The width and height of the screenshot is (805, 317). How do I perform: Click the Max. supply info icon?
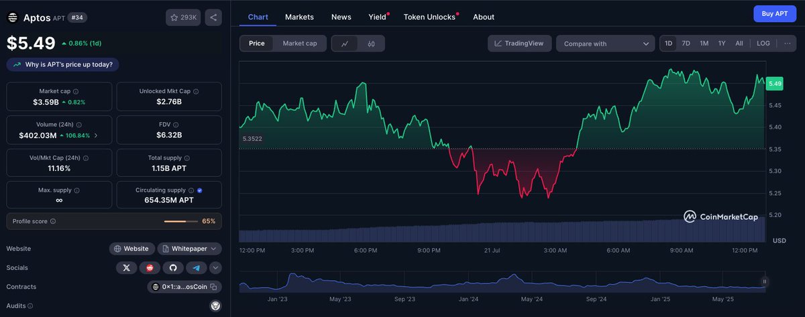[76, 190]
